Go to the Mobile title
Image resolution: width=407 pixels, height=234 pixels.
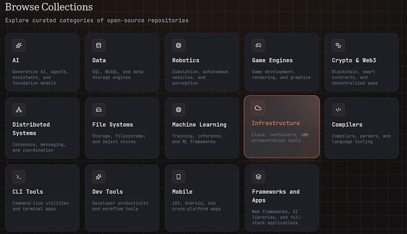pyautogui.click(x=182, y=192)
